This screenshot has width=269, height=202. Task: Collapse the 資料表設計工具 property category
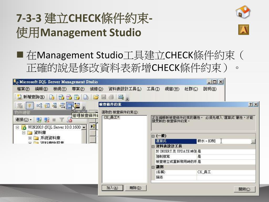153,147
